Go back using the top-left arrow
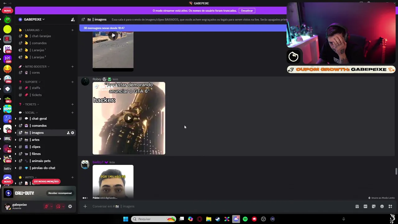Image resolution: width=398 pixels, height=224 pixels. [5, 3]
